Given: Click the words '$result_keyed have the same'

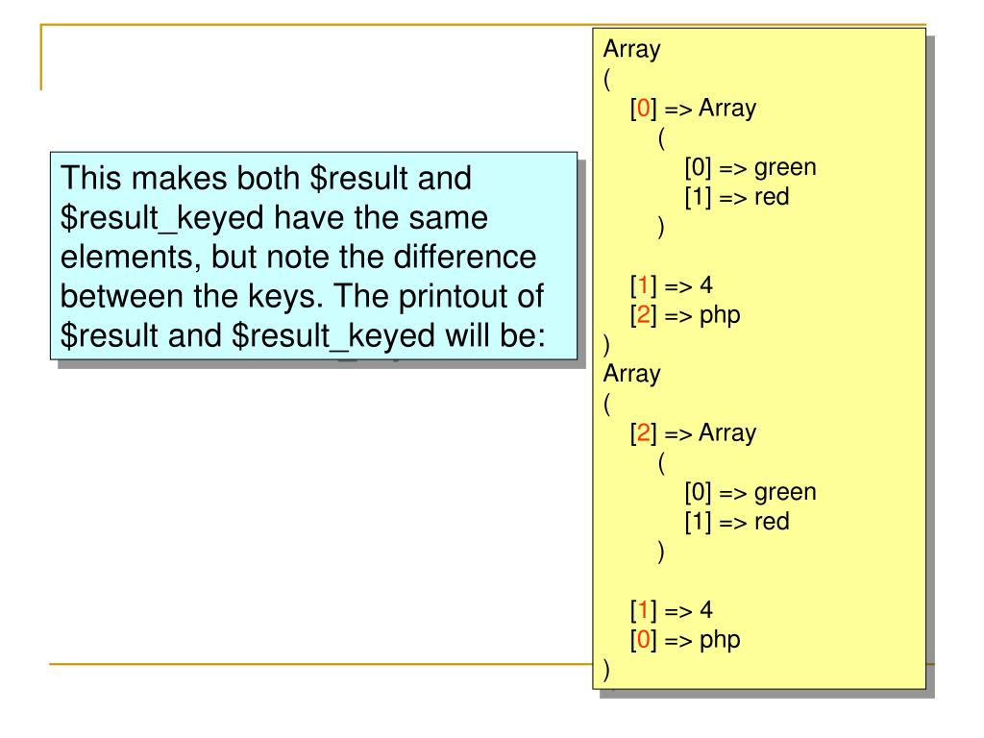Looking at the screenshot, I should 274,218.
